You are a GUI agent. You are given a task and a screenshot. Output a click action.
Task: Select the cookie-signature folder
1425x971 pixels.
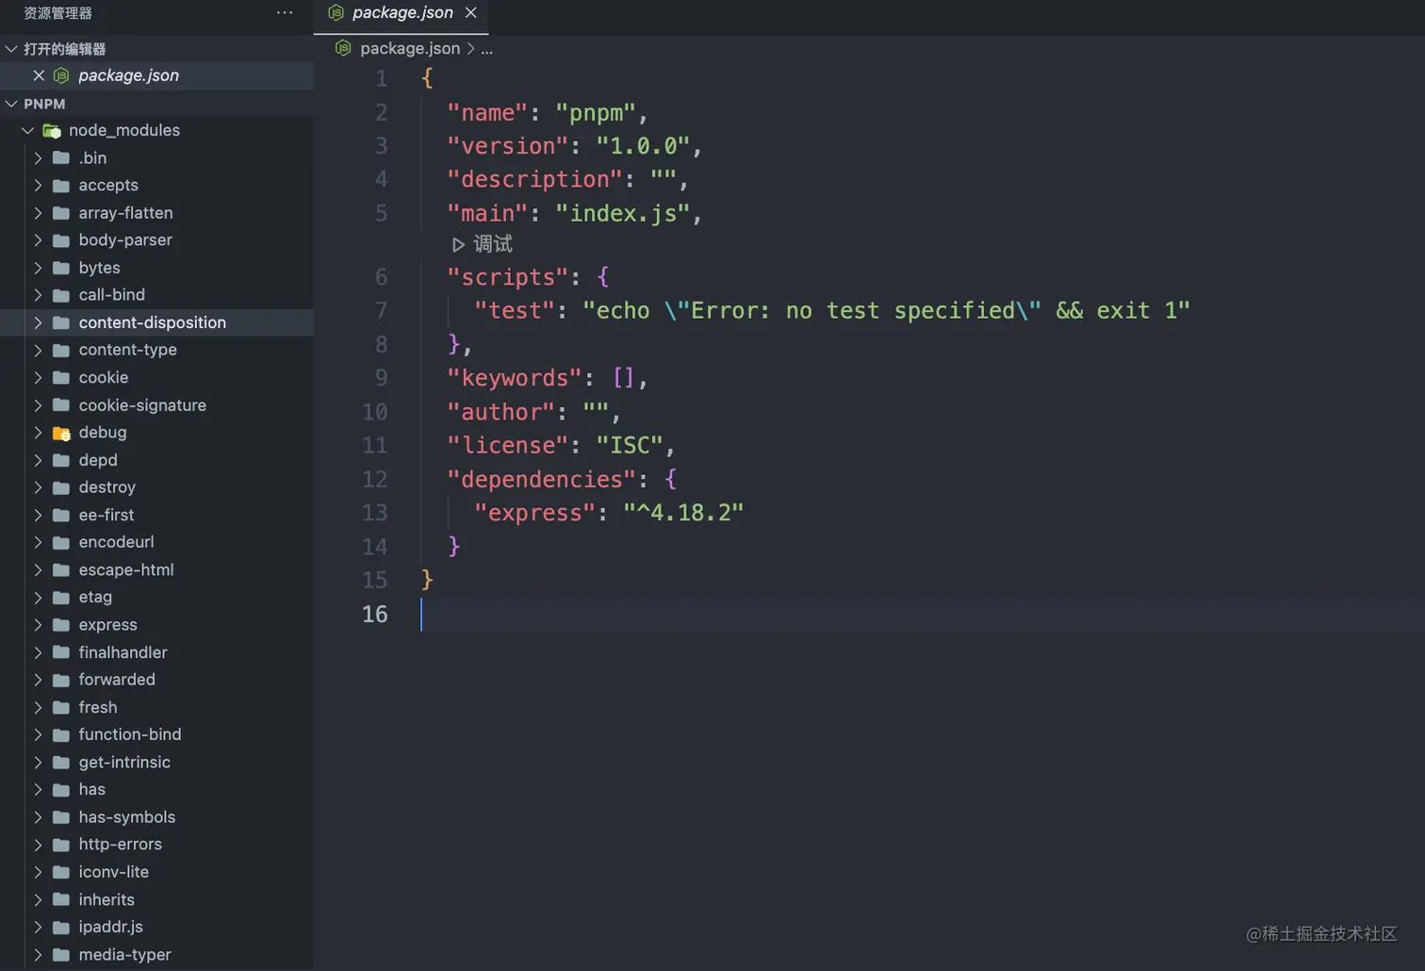(156, 405)
